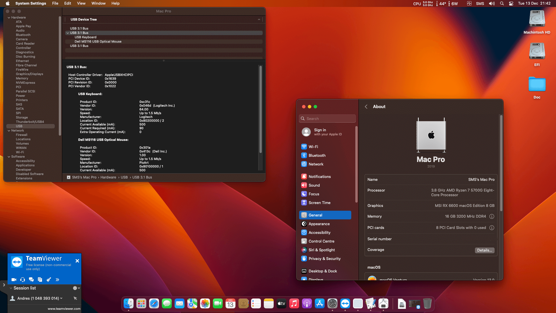Collapse the USB 3.1 Bus tree item
Image resolution: width=556 pixels, height=313 pixels.
click(x=67, y=33)
